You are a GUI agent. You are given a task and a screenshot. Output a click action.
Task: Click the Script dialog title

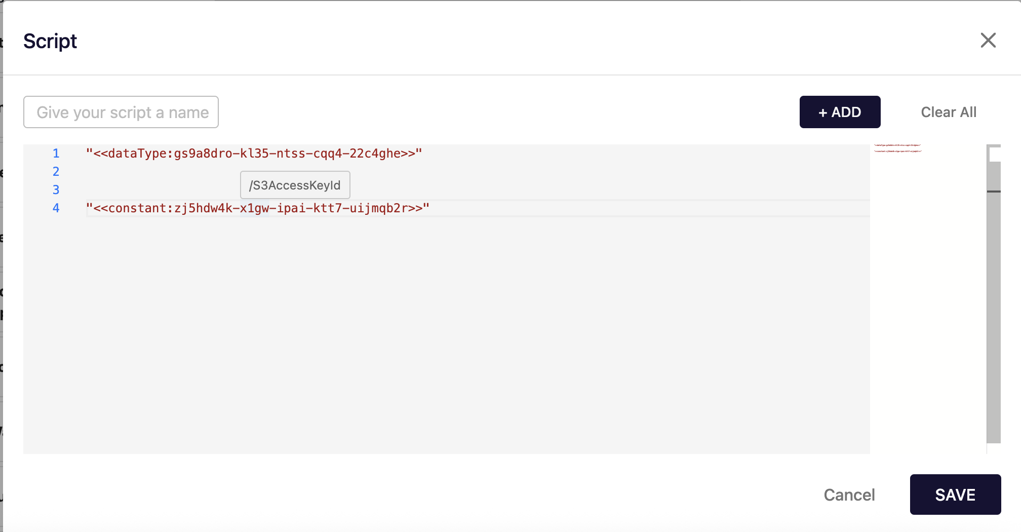tap(50, 41)
